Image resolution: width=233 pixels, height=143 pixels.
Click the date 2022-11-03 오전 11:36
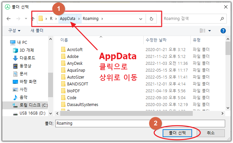[167, 63]
